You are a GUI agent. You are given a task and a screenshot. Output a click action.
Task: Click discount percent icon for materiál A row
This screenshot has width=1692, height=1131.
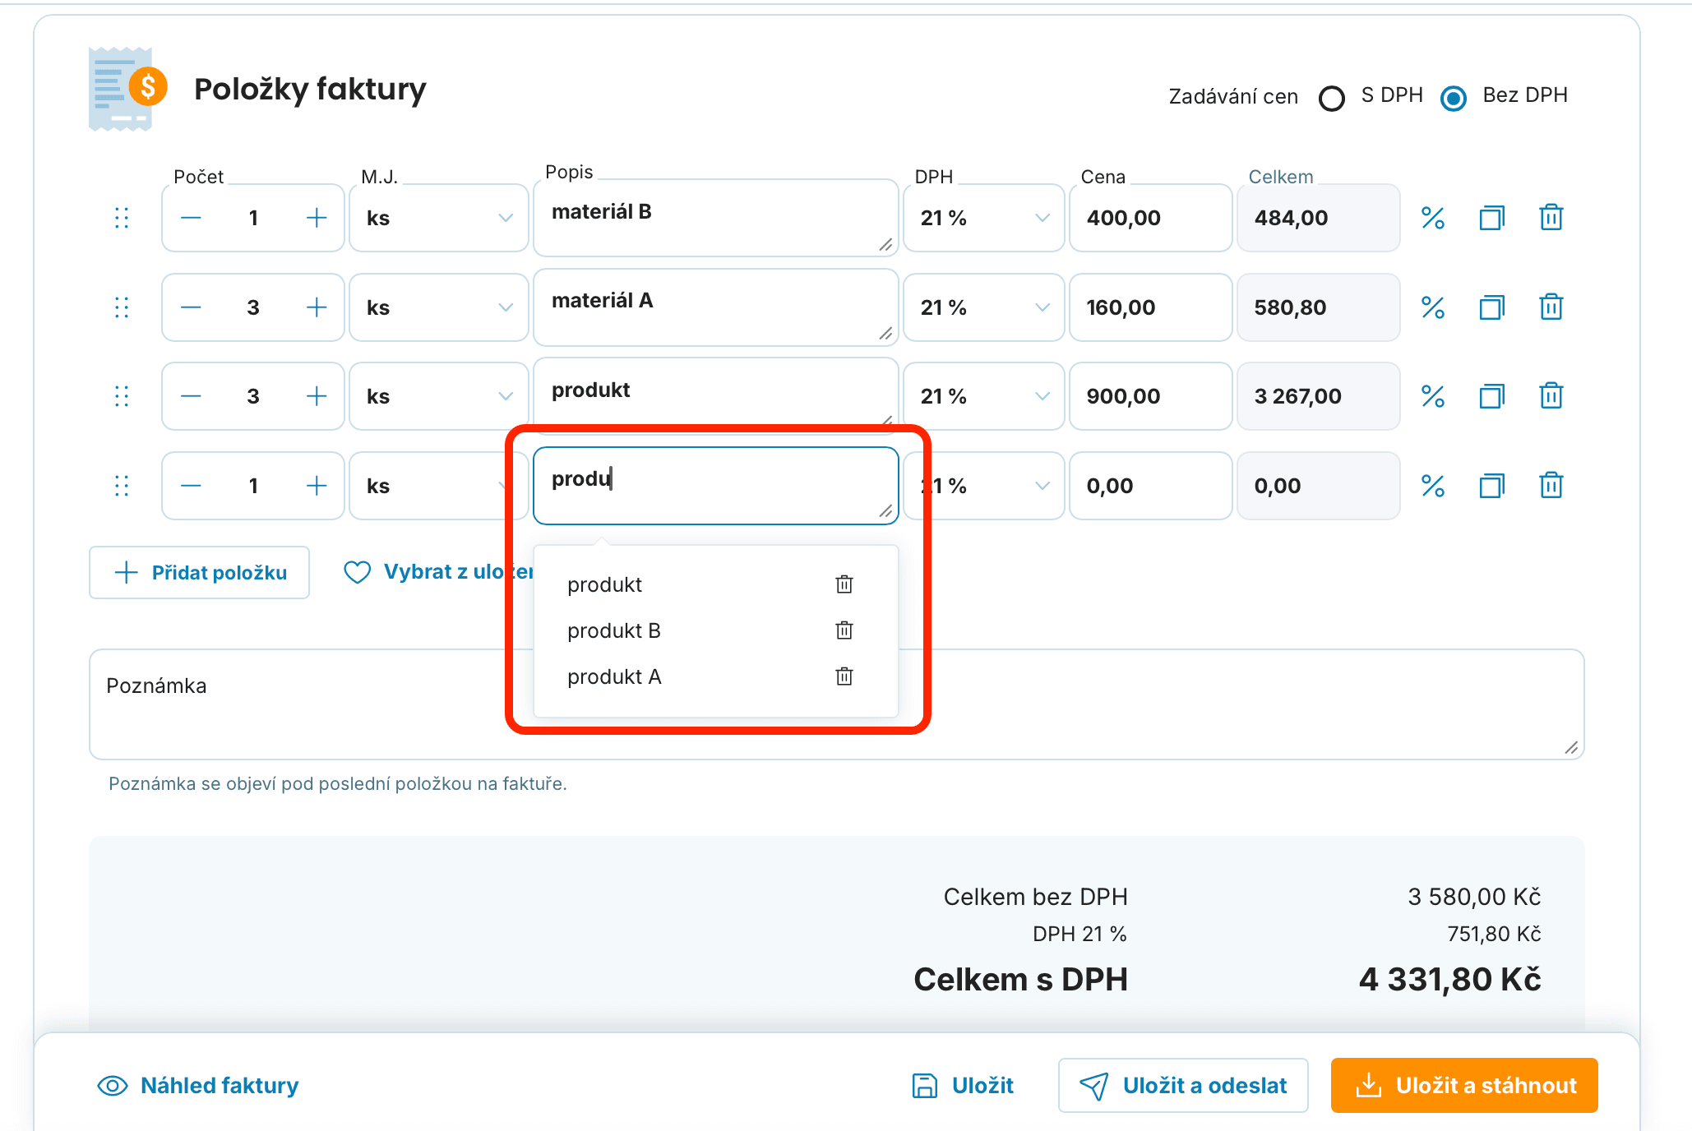[x=1433, y=307]
